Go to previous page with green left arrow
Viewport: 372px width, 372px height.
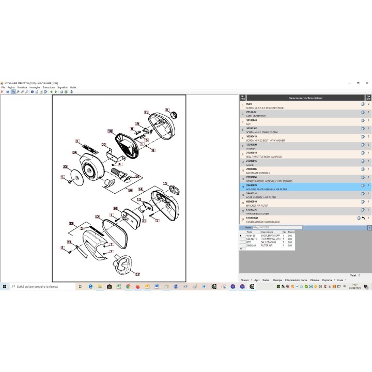point(51,92)
